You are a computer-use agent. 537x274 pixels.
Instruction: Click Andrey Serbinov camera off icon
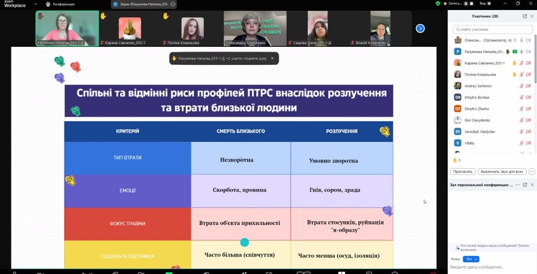pyautogui.click(x=528, y=86)
